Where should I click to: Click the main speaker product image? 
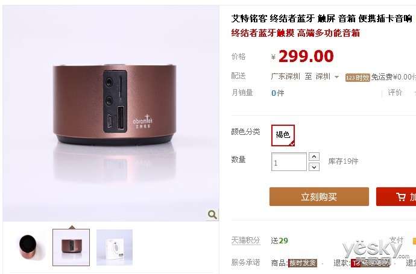click(111, 113)
